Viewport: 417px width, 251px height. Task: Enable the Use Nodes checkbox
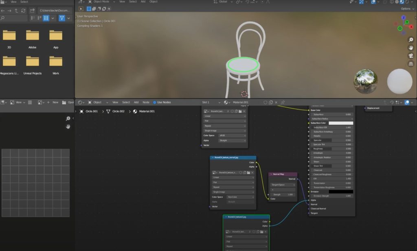(x=155, y=103)
